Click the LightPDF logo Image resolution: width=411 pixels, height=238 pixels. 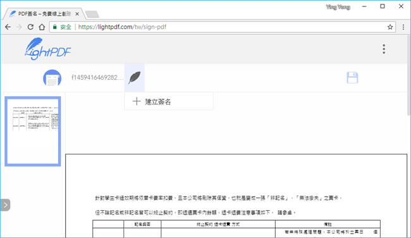47,49
